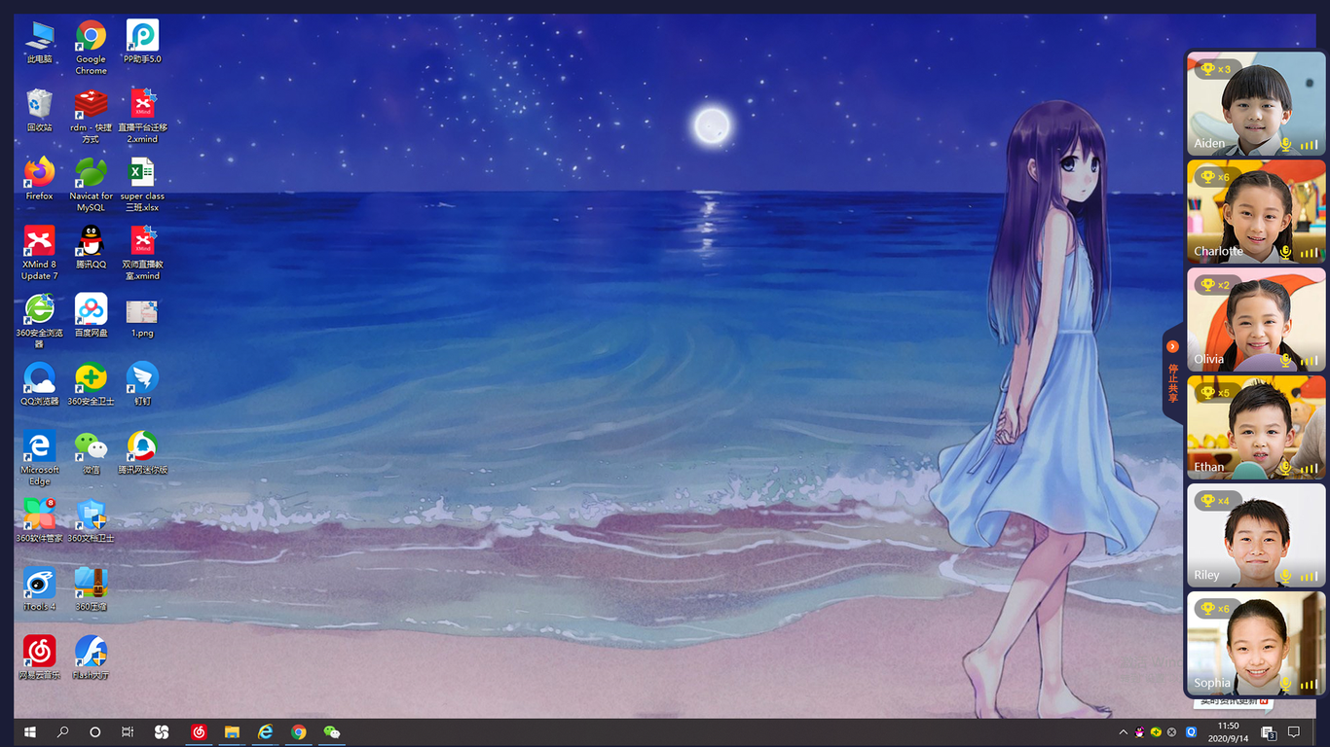Open File Explorer from taskbar
This screenshot has height=747, width=1330.
tap(233, 732)
